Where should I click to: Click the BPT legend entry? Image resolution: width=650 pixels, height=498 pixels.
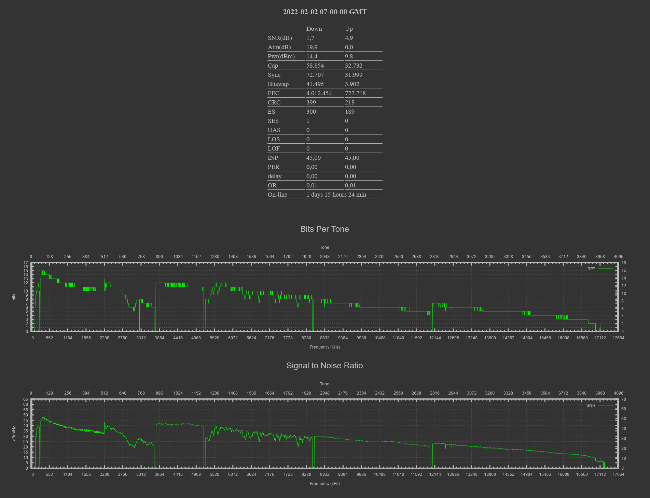(x=599, y=269)
